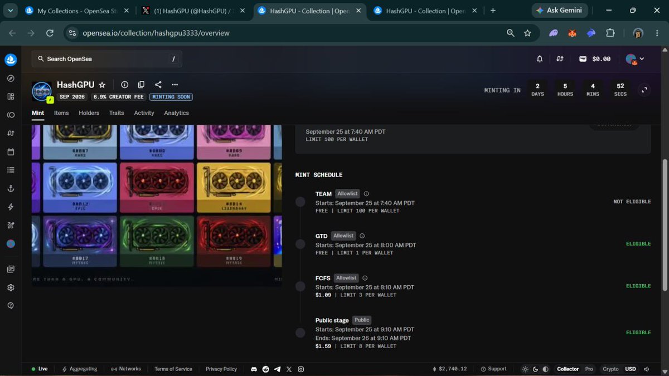The width and height of the screenshot is (669, 376).
Task: Switch to light theme sun icon
Action: tap(525, 369)
